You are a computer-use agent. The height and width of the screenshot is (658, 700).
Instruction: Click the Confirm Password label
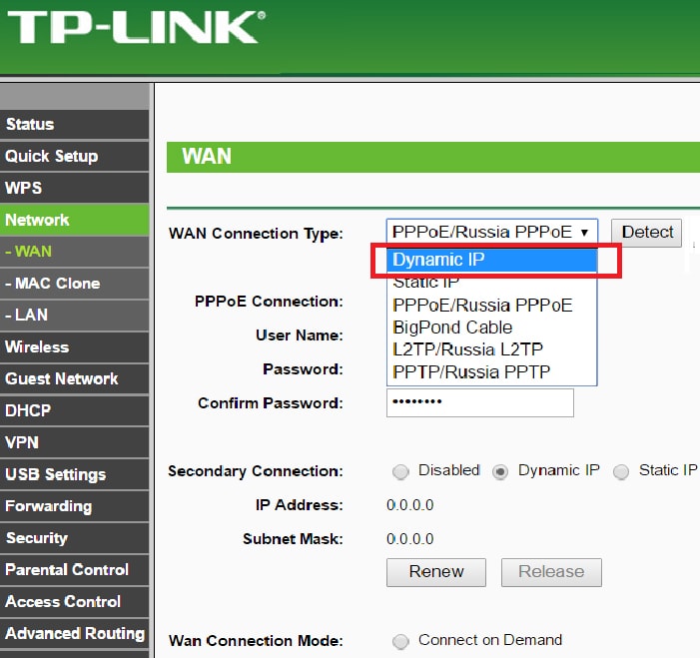271,403
